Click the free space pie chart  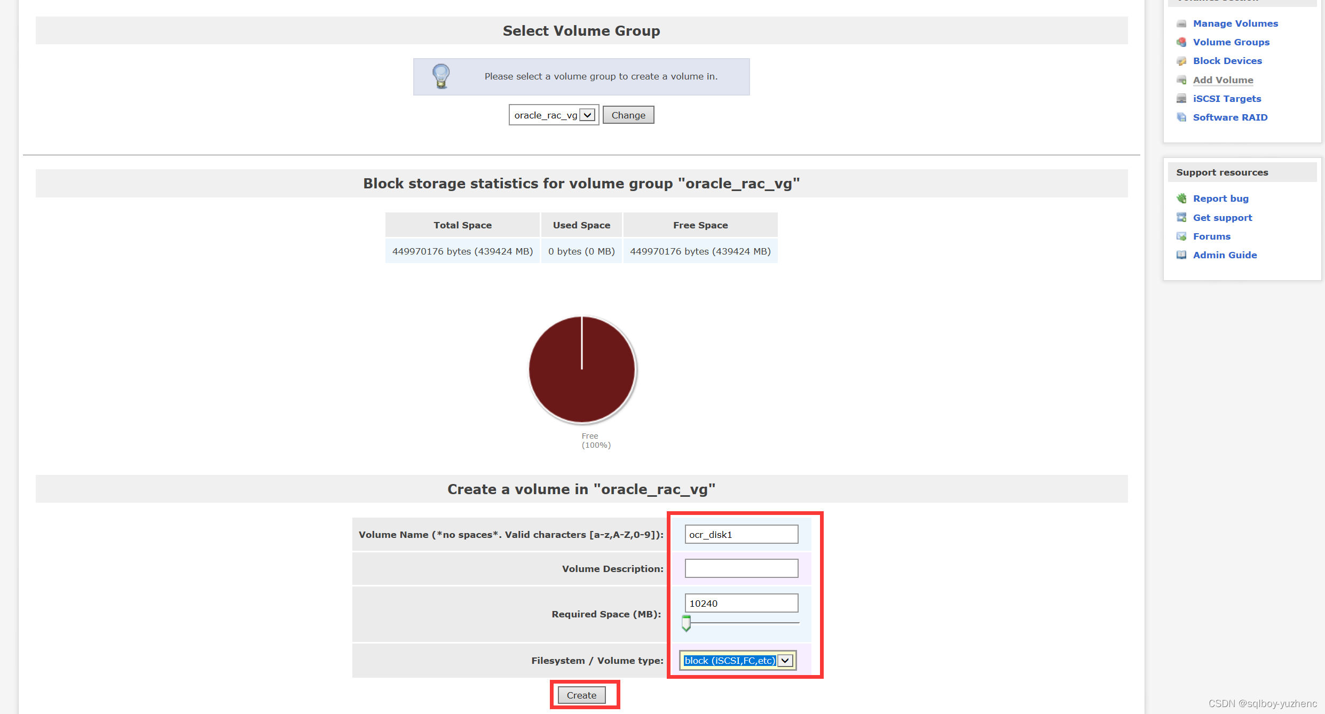click(x=582, y=369)
